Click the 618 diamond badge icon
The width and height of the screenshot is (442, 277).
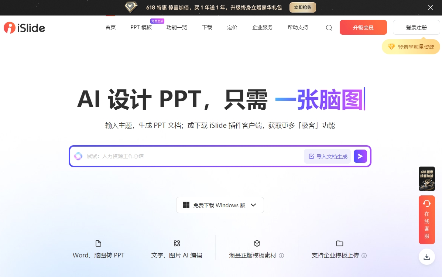(131, 7)
